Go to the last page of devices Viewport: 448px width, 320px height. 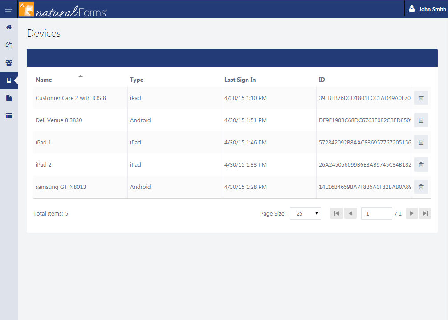425,213
